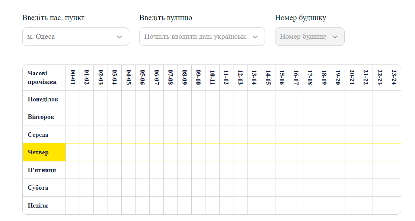
Task: Click the 23-24 time column header
Action: coord(394,78)
